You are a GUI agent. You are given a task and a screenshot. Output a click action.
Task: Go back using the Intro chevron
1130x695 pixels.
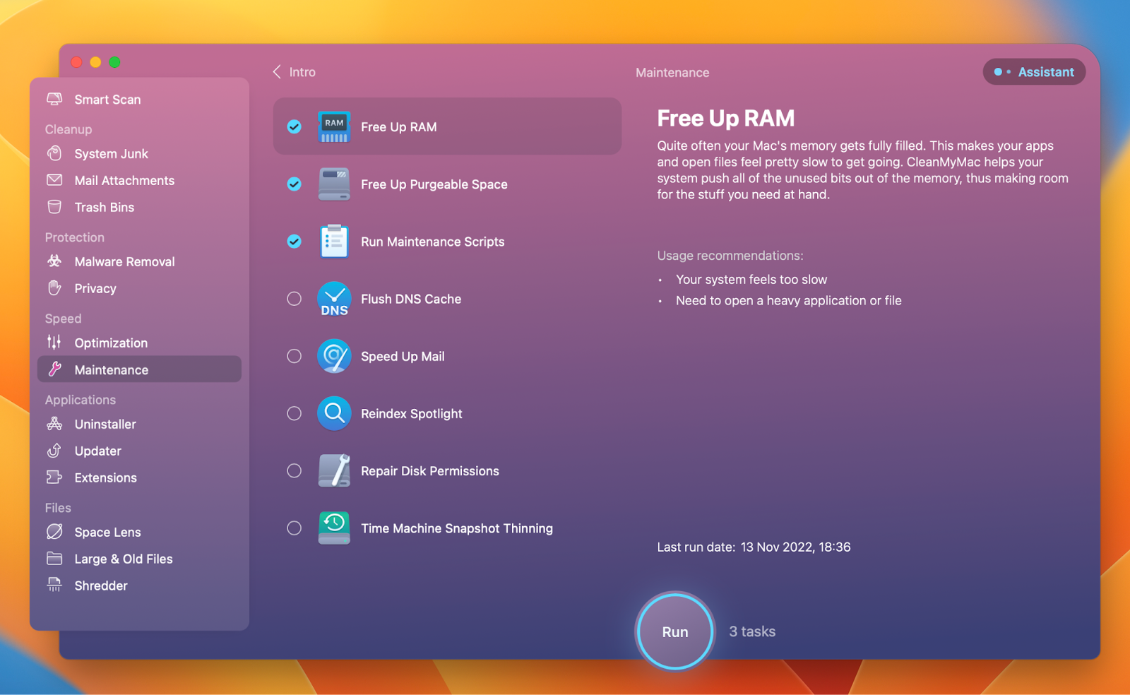point(278,72)
